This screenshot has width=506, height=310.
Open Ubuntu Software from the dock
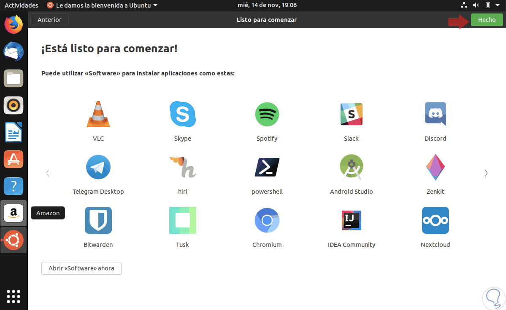[x=13, y=159]
